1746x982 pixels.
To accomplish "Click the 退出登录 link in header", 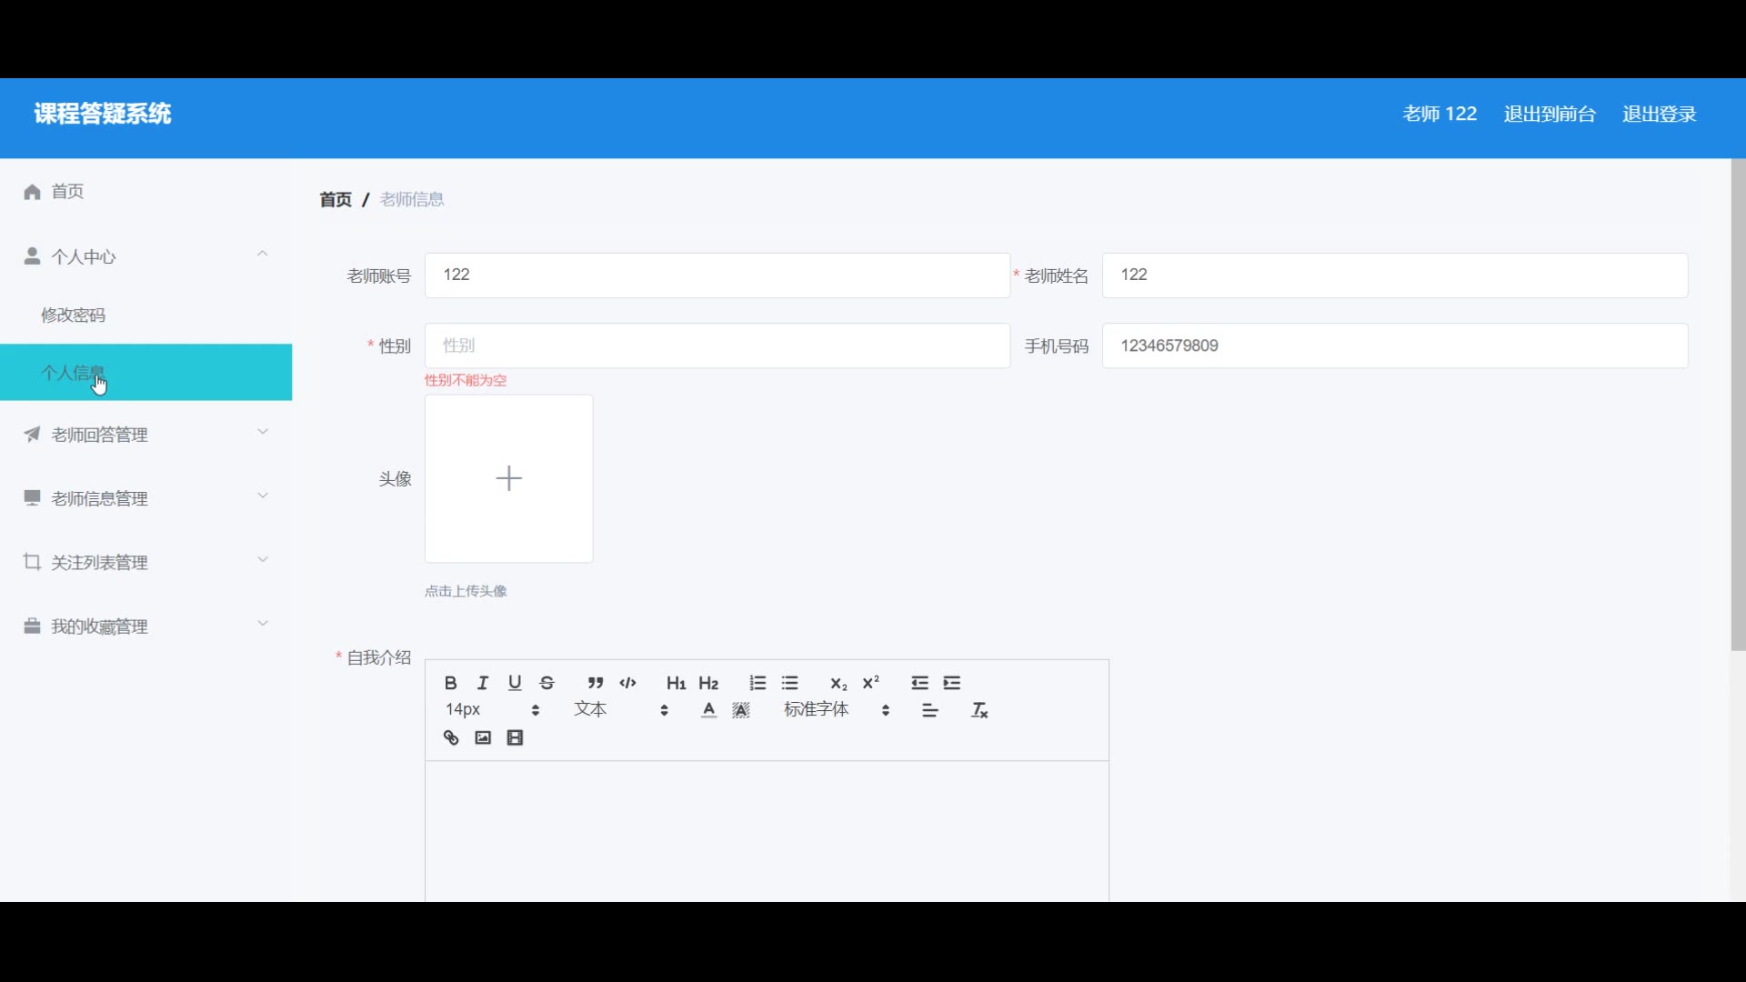I will 1659,114.
